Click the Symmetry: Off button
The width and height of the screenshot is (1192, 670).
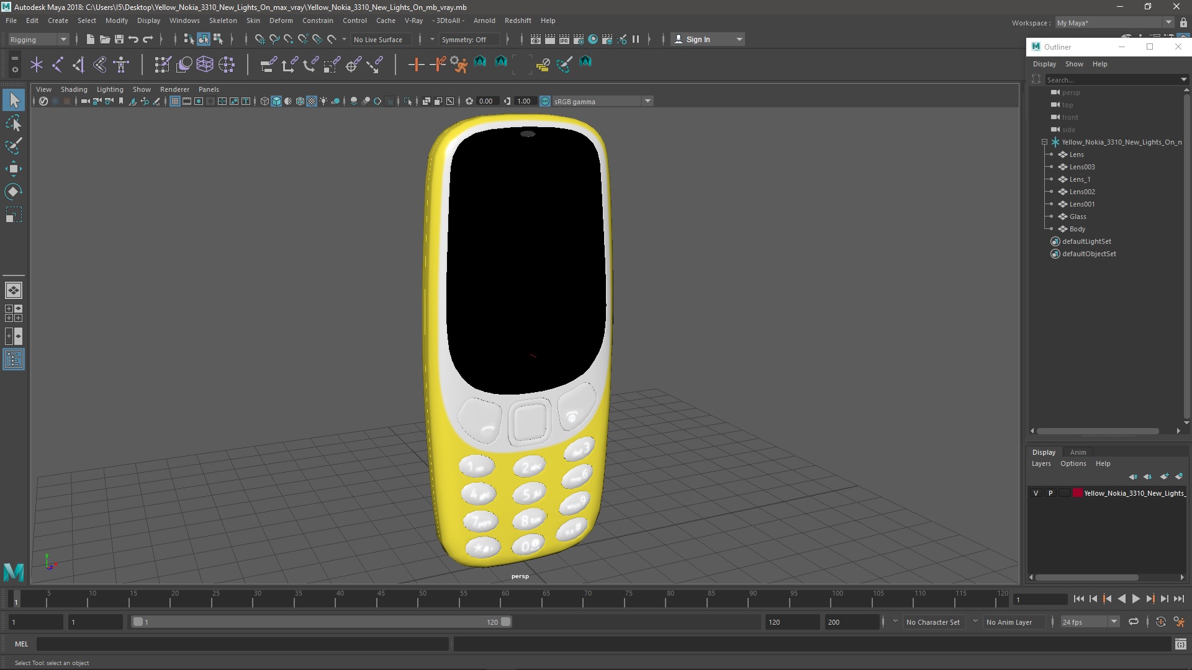tap(469, 39)
